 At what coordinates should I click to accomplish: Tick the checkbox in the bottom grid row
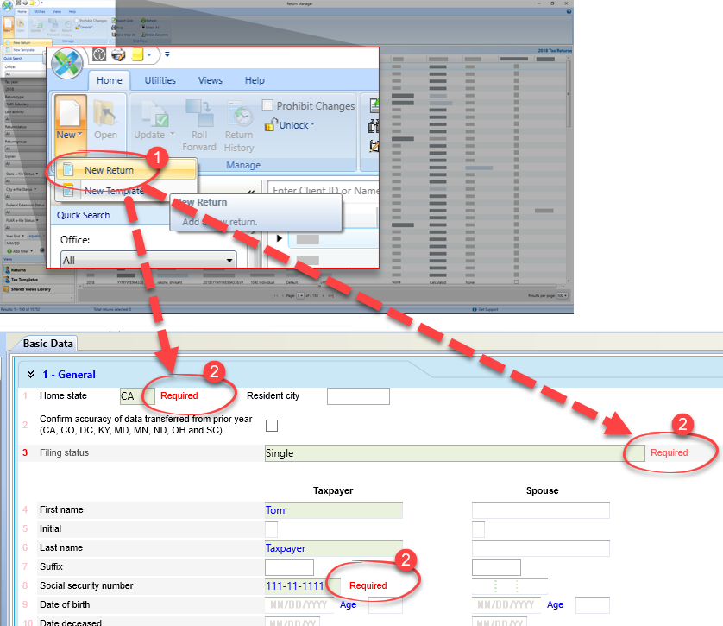coord(516,281)
